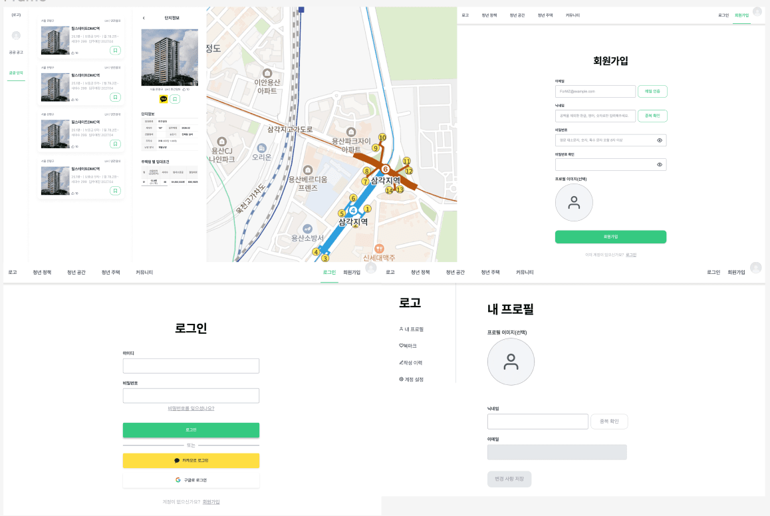This screenshot has height=516, width=770.
Task: Click the 메일 인증 button
Action: 652,91
